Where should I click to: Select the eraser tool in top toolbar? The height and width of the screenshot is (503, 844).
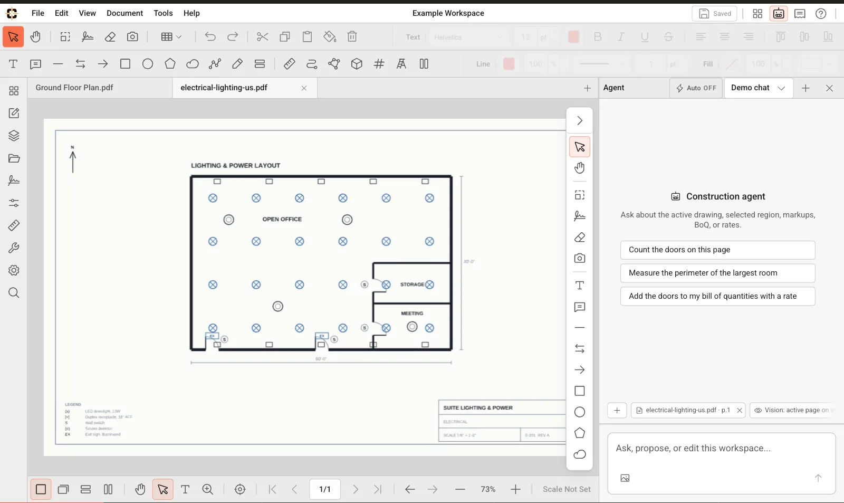click(x=110, y=37)
